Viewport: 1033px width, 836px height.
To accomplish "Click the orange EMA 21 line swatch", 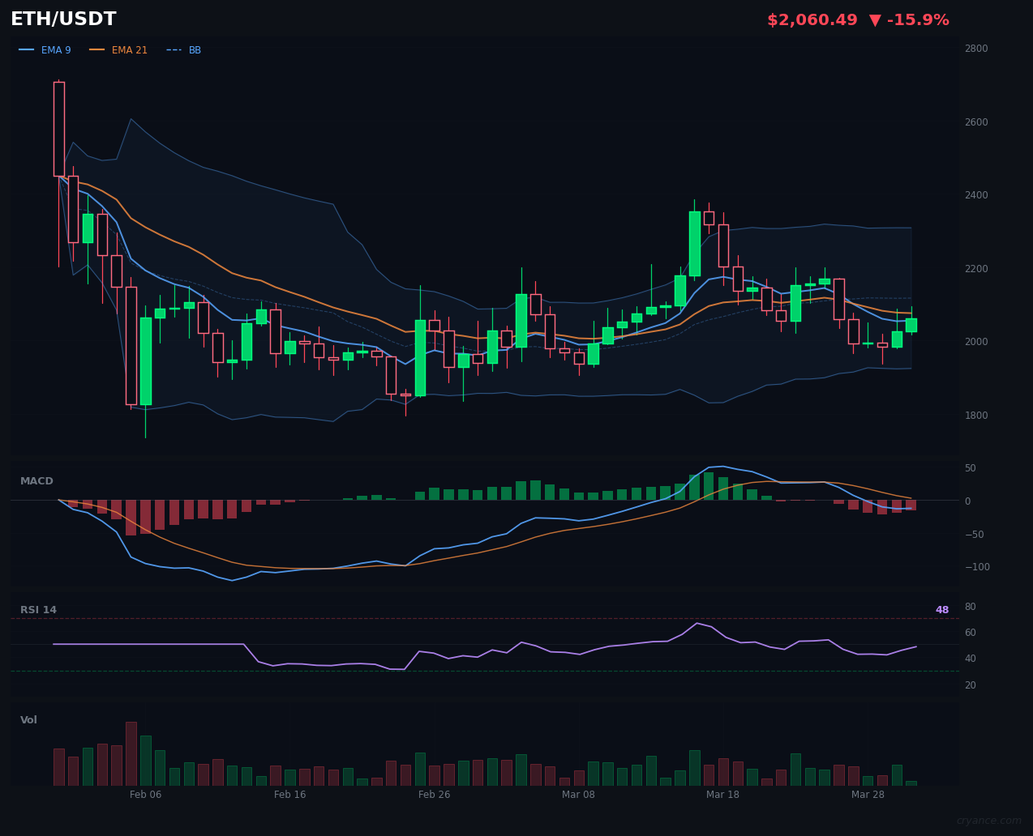I will 99,49.
